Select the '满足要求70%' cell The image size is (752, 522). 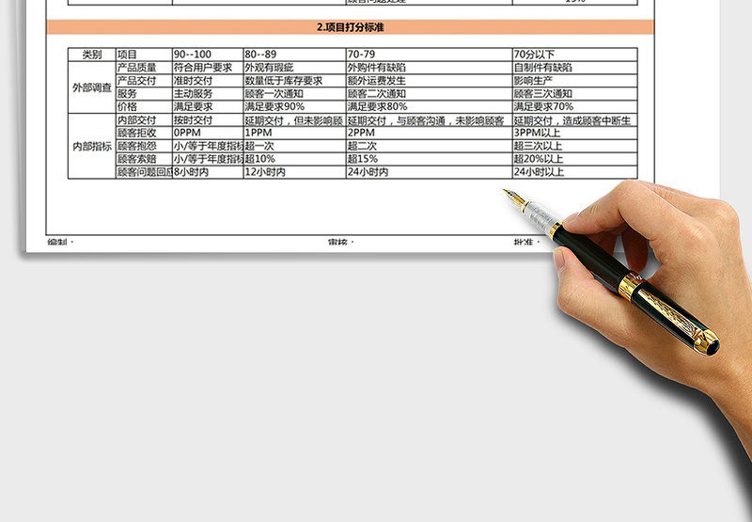coord(574,107)
